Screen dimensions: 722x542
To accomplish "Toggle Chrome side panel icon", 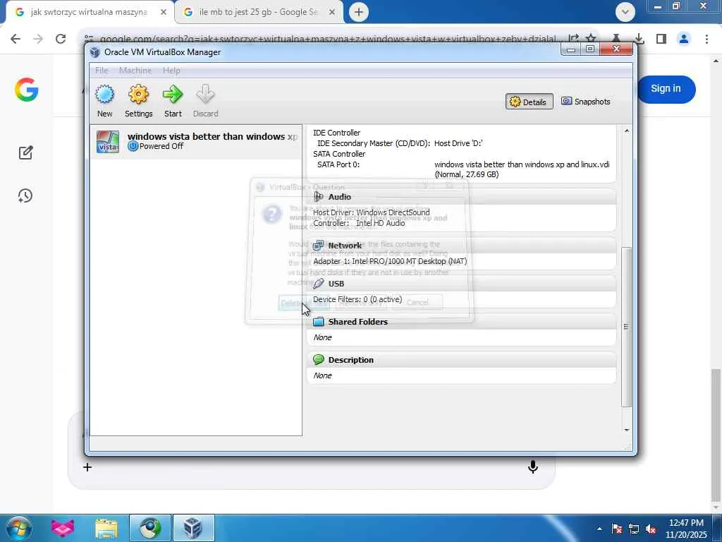I will pyautogui.click(x=661, y=39).
